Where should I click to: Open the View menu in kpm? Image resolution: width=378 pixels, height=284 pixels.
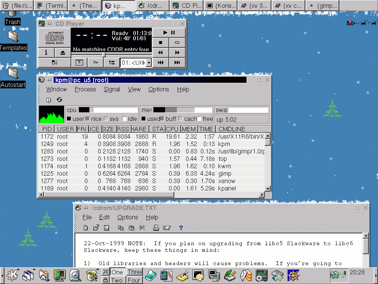134,89
